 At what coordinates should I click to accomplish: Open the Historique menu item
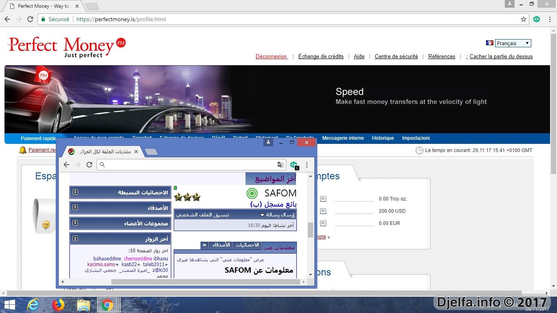[383, 138]
